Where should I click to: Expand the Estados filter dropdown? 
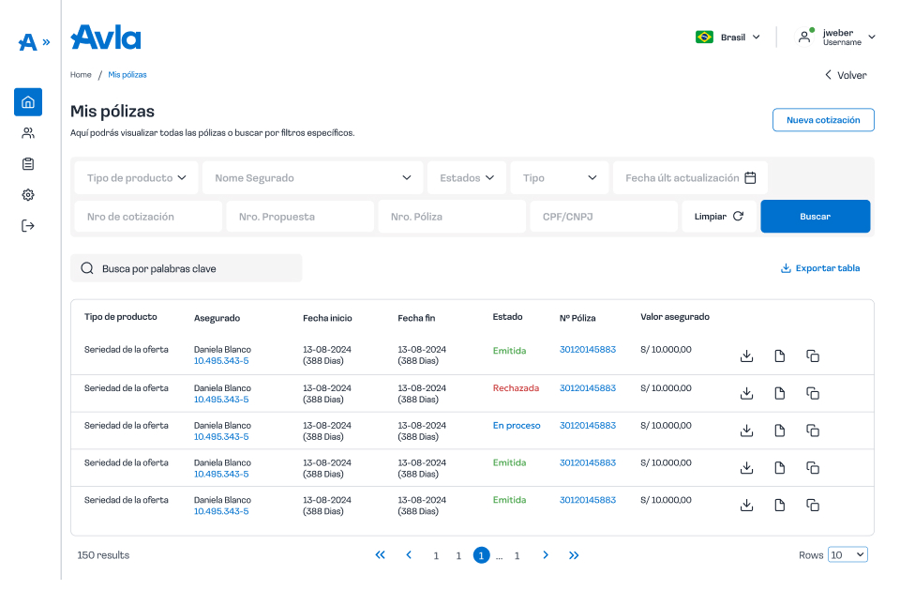click(467, 178)
